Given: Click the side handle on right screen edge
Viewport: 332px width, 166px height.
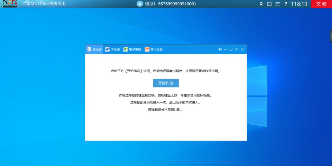Looking at the screenshot, I should coord(331,36).
